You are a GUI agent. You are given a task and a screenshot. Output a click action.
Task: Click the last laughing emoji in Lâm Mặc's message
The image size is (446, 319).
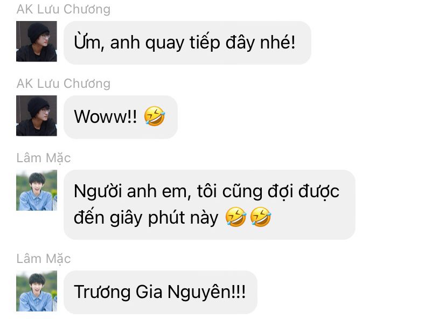click(261, 217)
